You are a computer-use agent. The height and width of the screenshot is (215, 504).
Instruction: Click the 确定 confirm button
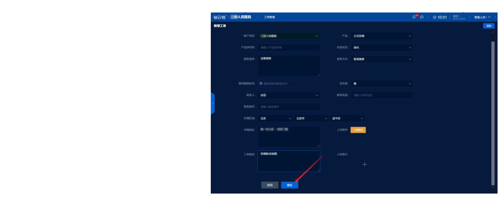(x=289, y=185)
